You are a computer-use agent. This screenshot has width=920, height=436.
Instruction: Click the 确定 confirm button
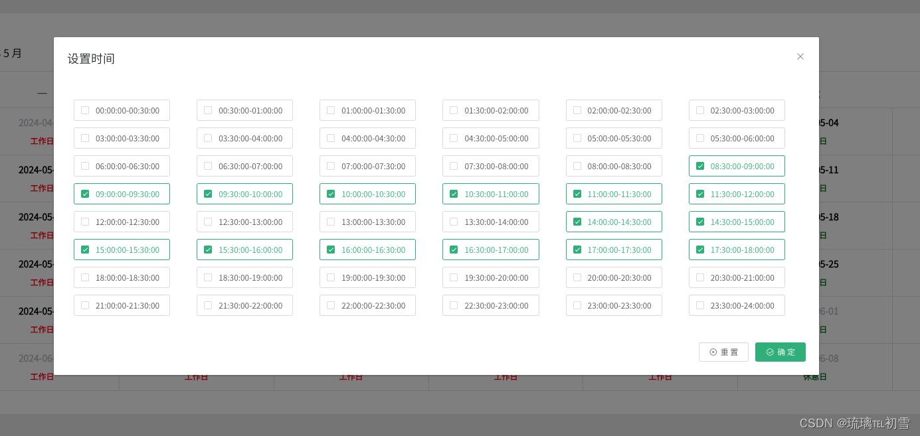tap(781, 352)
